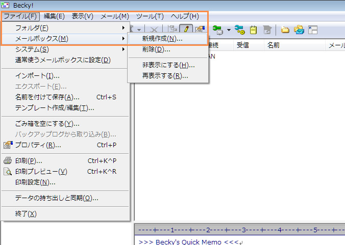This screenshot has width=345, height=245.
Task: Choose 名前を付けて保存(A) menu entry
Action: pyautogui.click(x=47, y=97)
